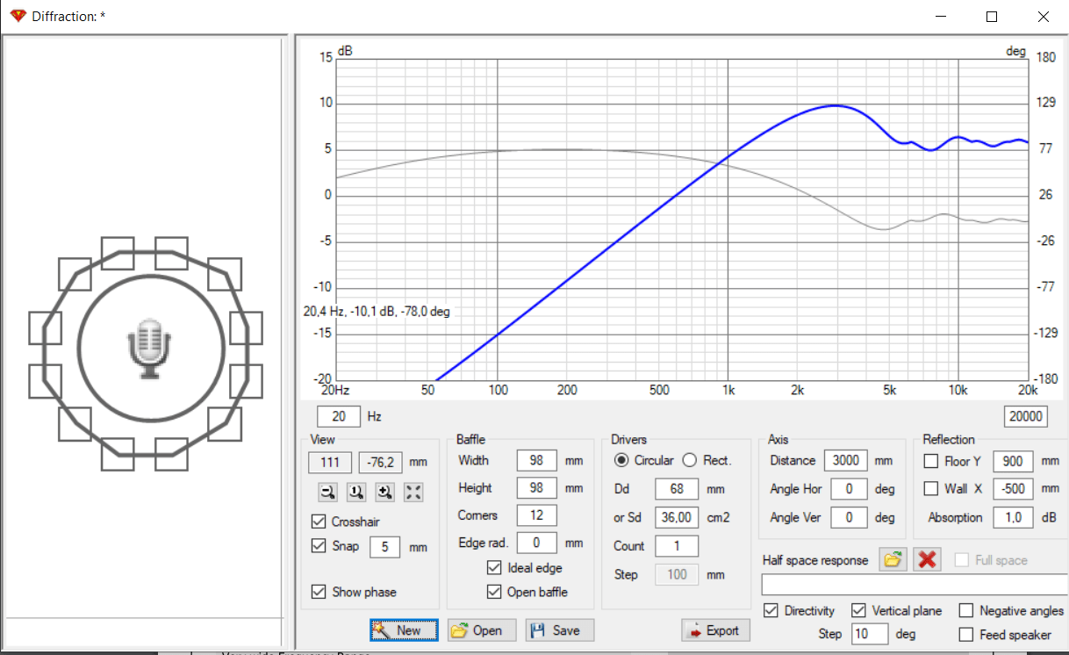The height and width of the screenshot is (655, 1069).
Task: Click the driver Count input field
Action: [676, 546]
